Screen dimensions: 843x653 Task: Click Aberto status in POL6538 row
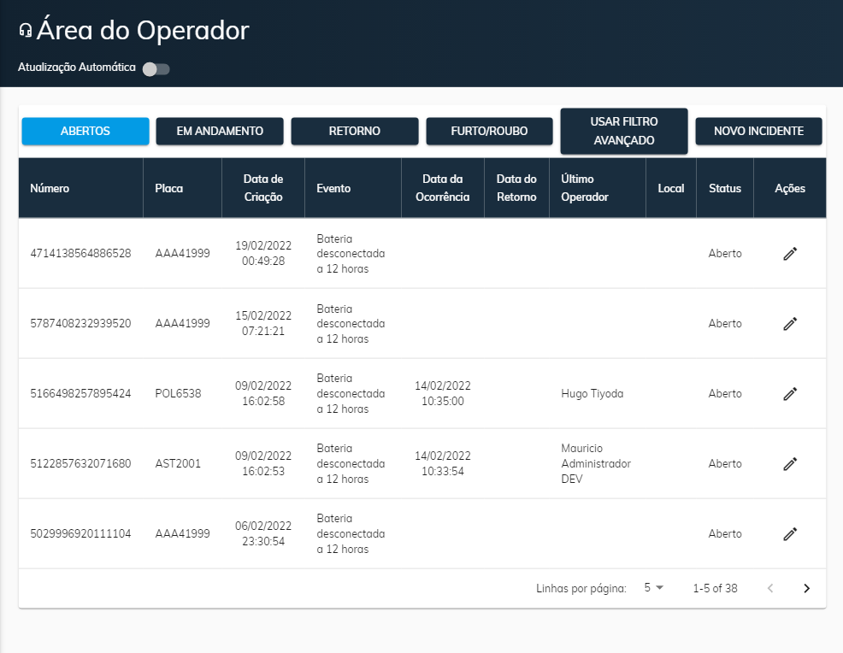pyautogui.click(x=725, y=393)
